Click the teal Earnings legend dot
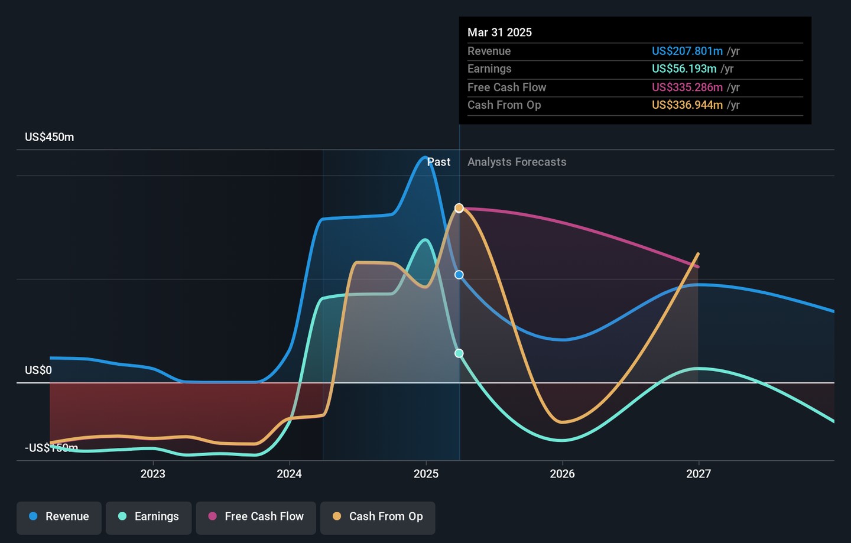The height and width of the screenshot is (543, 851). pos(122,516)
